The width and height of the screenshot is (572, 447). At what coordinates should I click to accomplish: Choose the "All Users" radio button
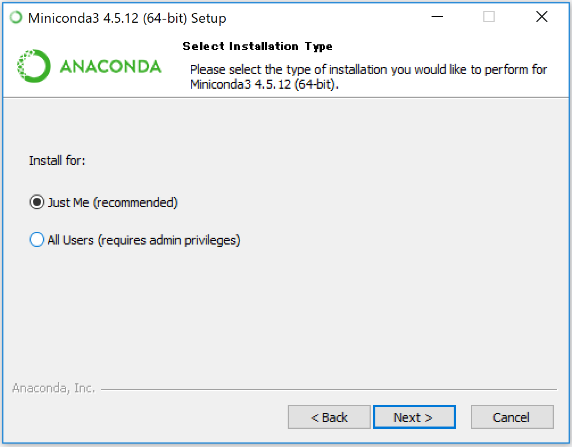coord(37,240)
